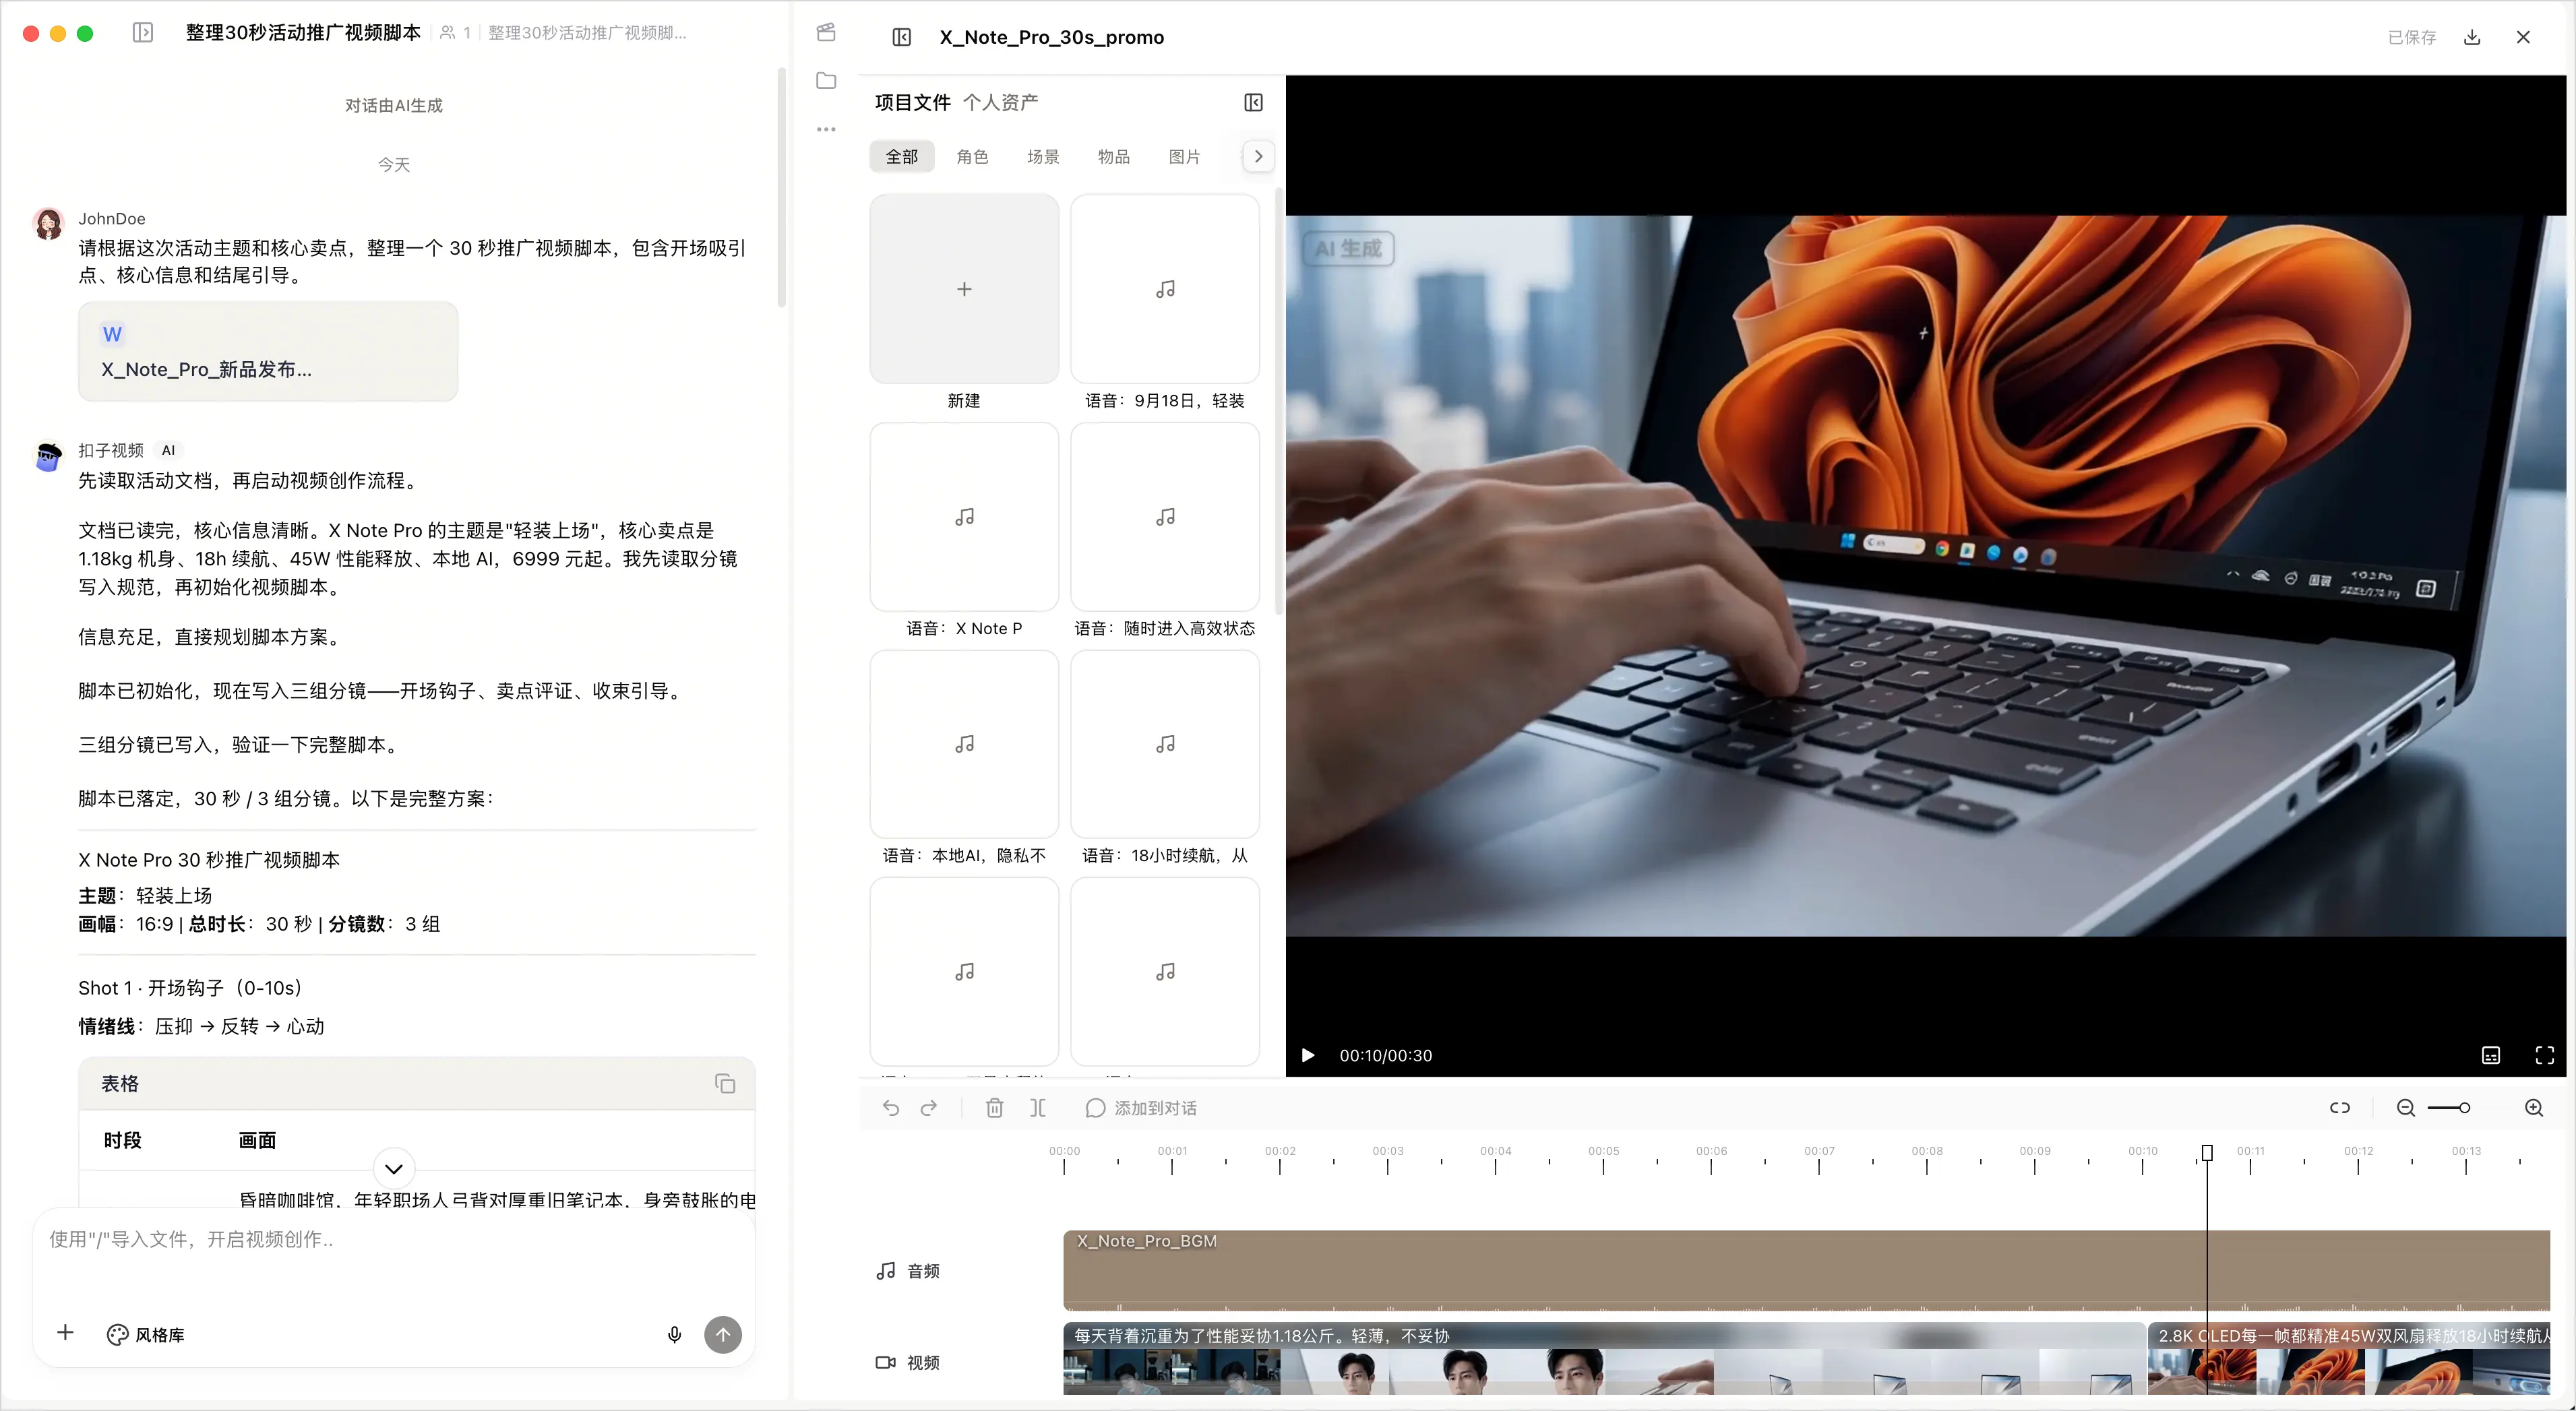Open the more options ellipsis in side rail
The width and height of the screenshot is (2576, 1411).
(826, 129)
